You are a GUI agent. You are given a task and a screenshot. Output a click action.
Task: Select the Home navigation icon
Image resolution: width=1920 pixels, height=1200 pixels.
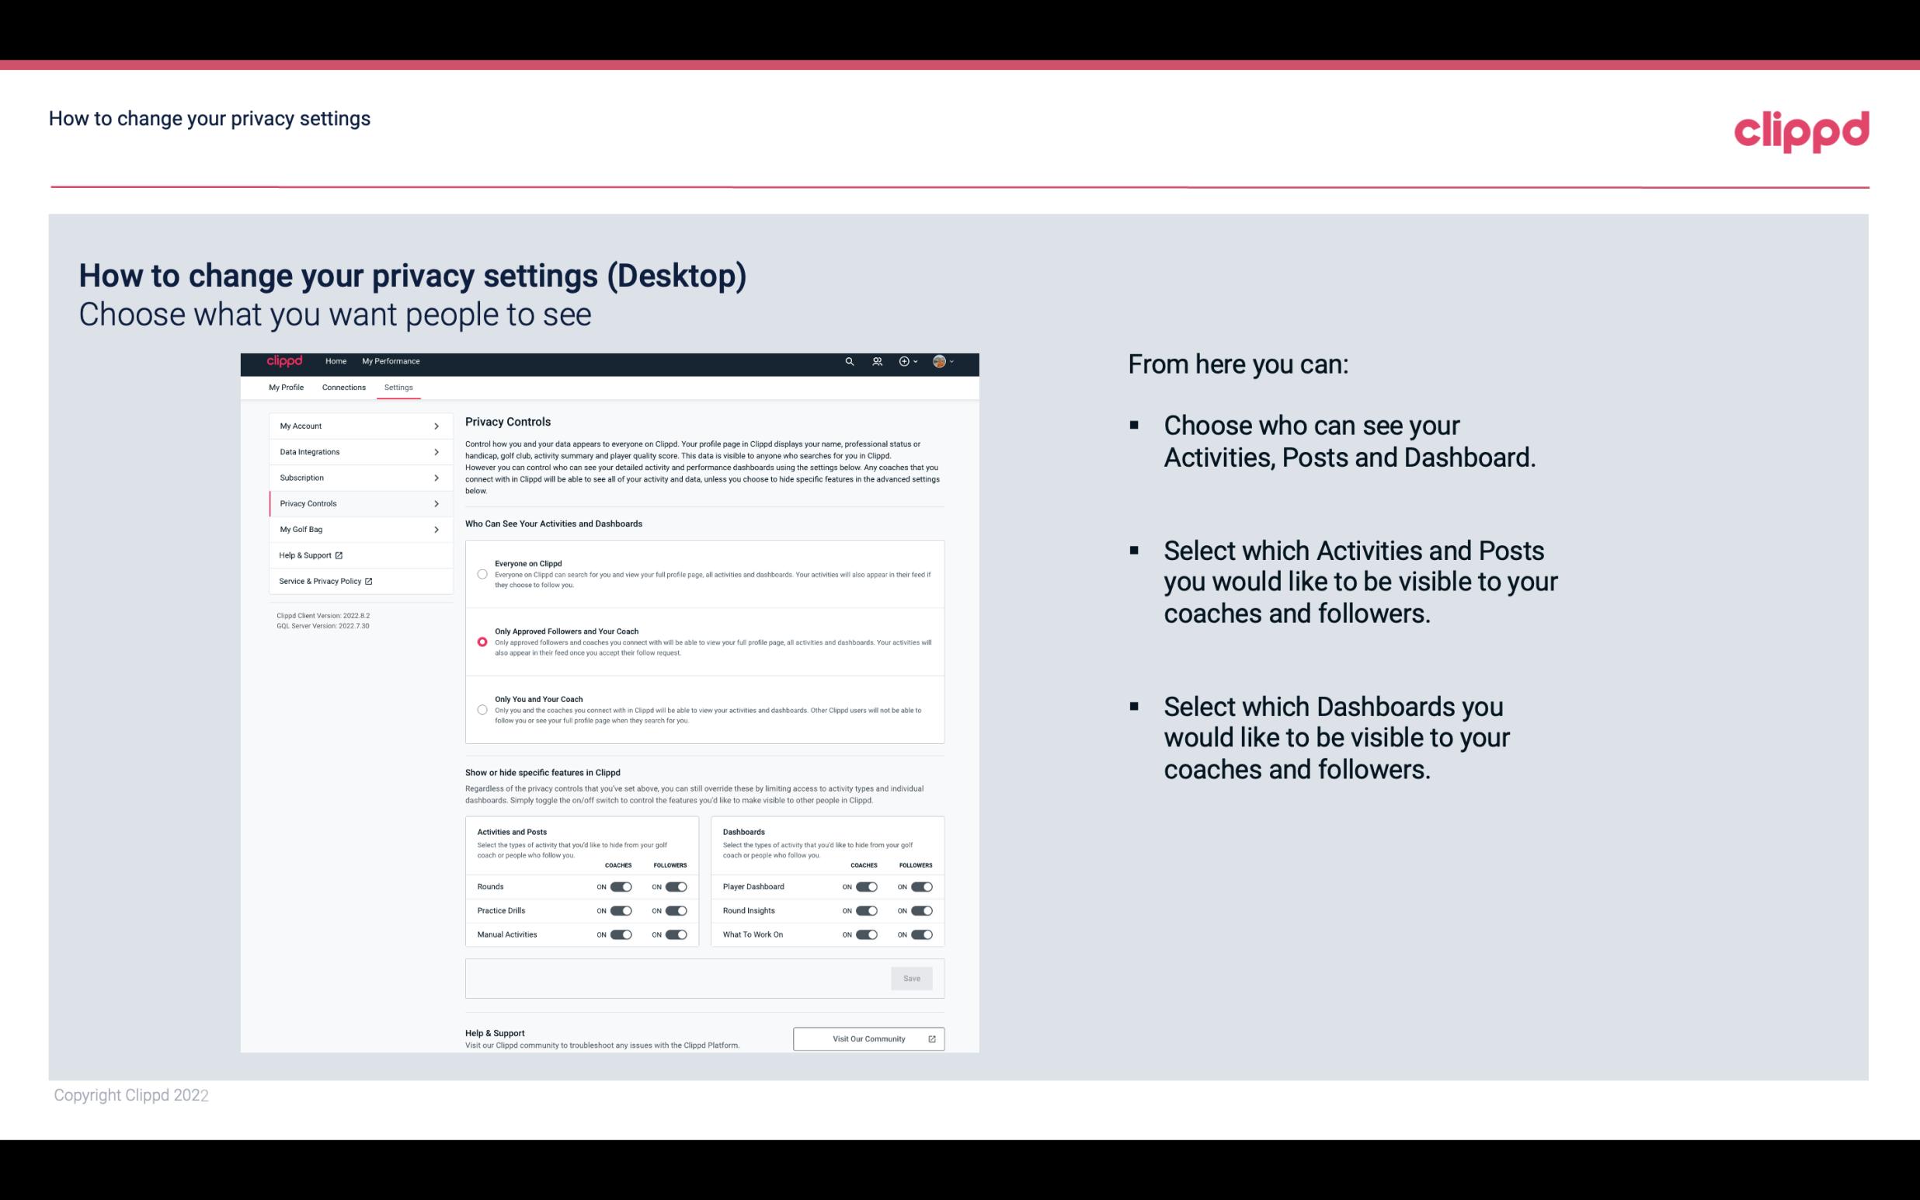point(336,361)
